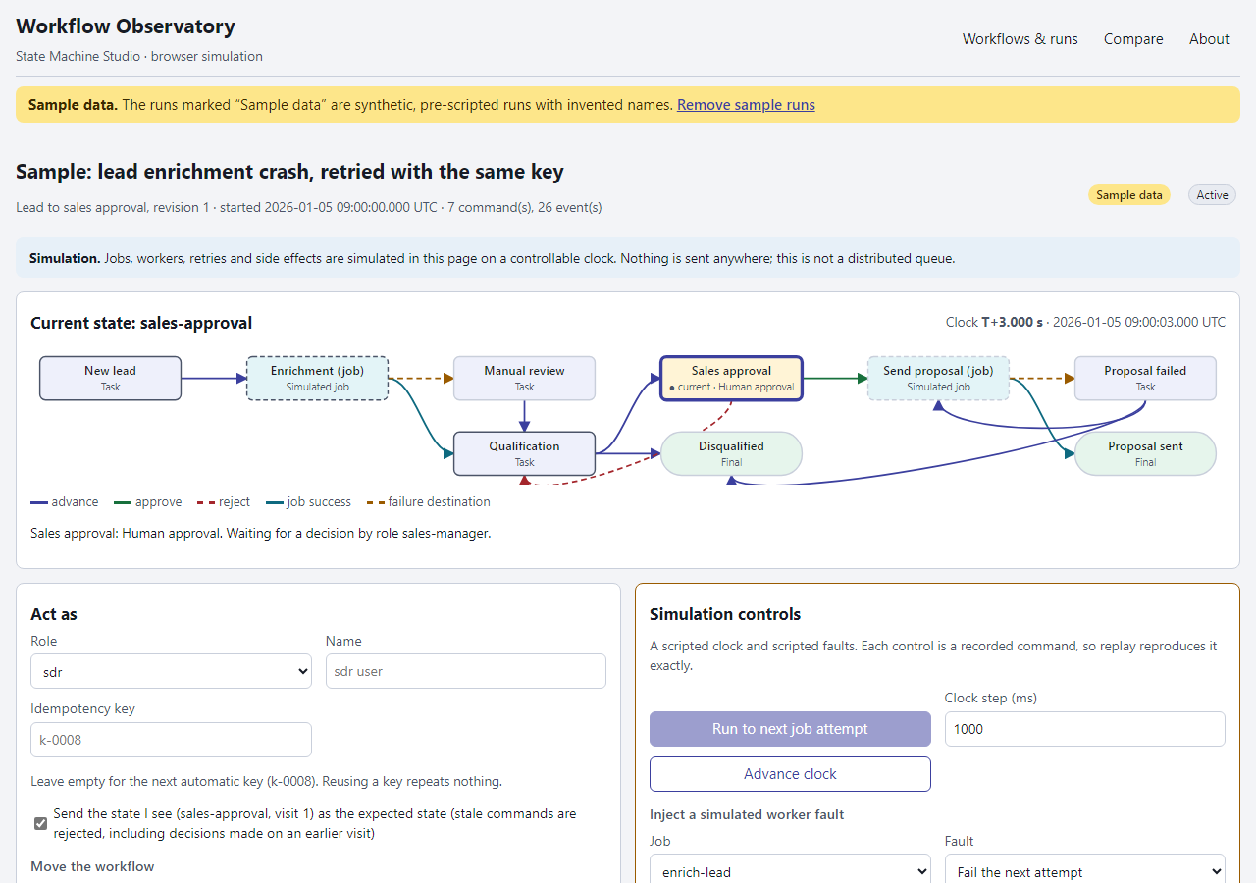This screenshot has height=883, width=1256.
Task: Click the Advance clock button
Action: point(790,774)
